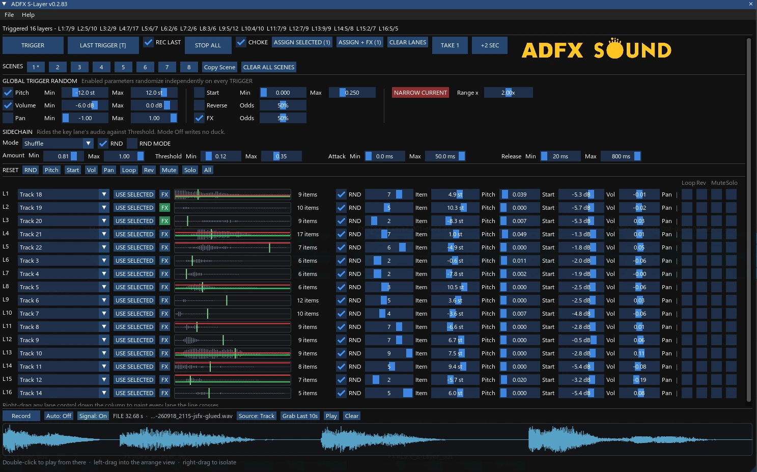Open the File menu
Viewport: 757px width, 472px height.
click(9, 15)
